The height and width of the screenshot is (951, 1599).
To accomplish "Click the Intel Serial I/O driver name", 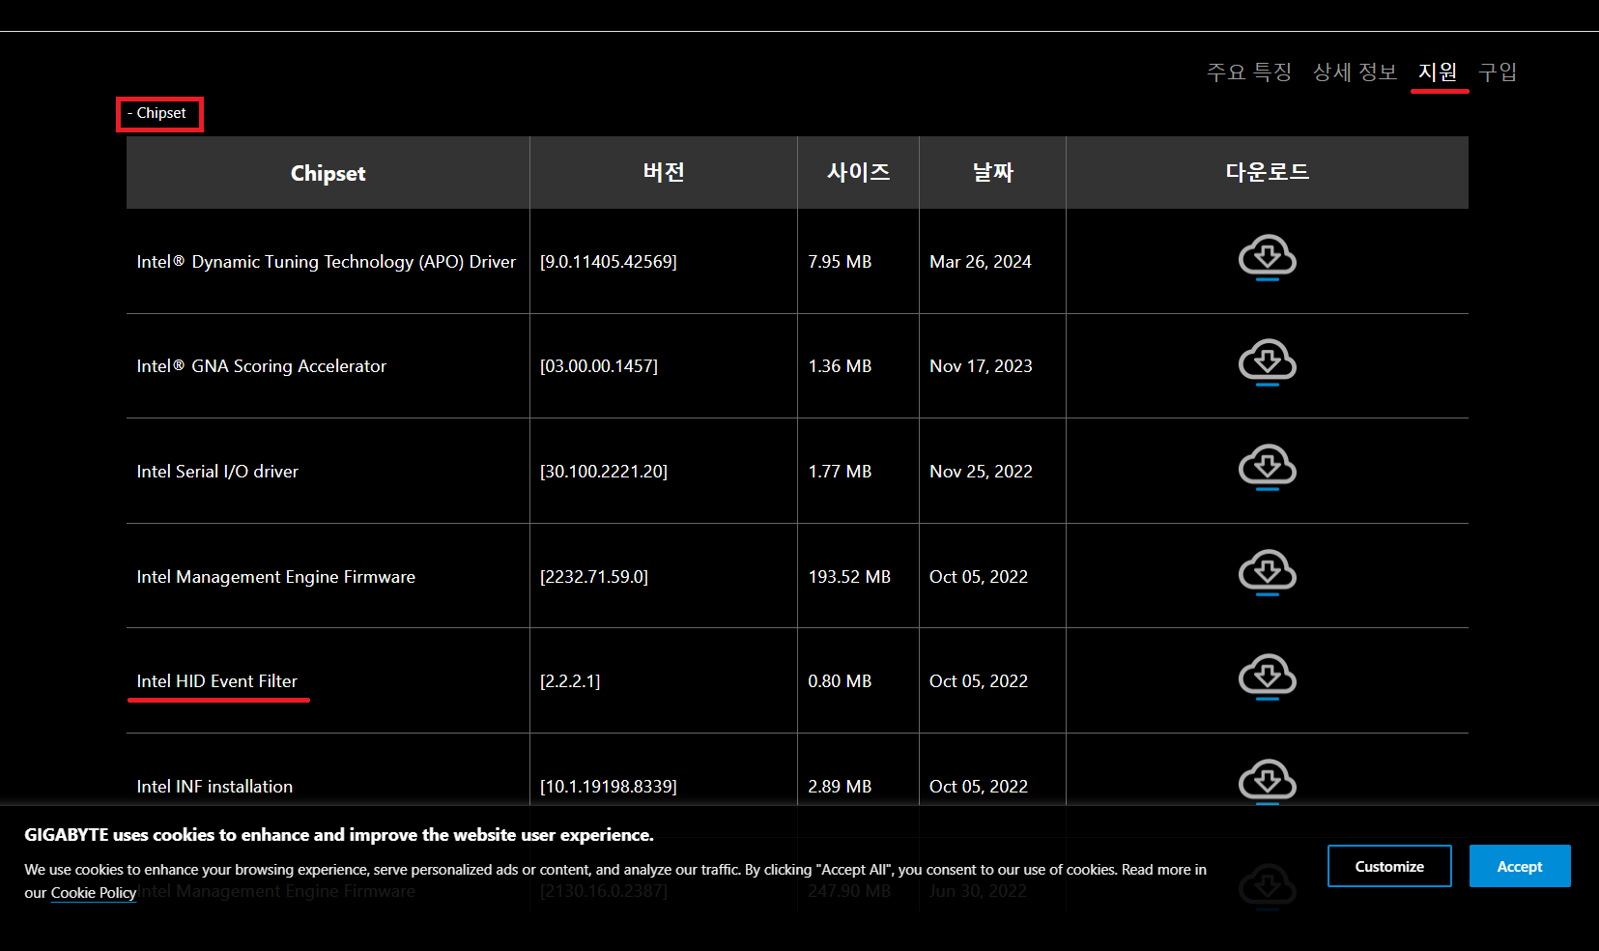I will click(217, 472).
